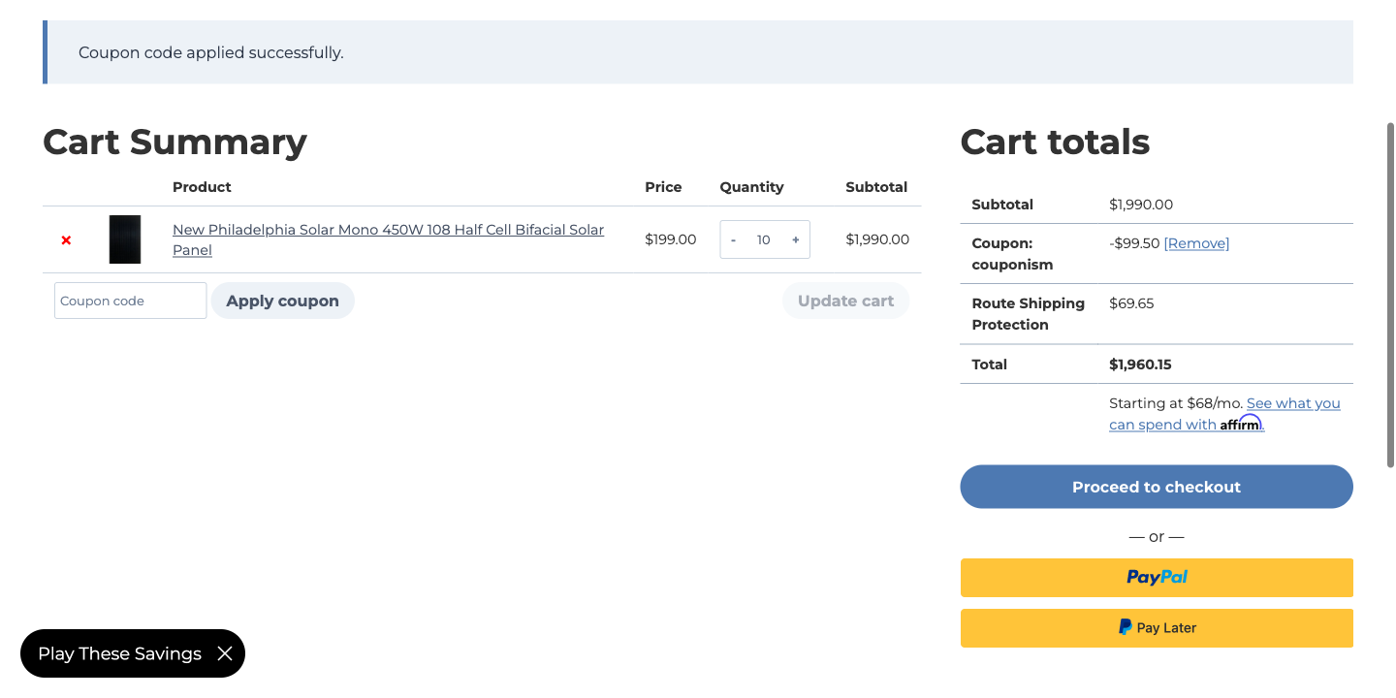The image size is (1396, 698).
Task: Focus the Coupon code input field
Action: coord(130,301)
